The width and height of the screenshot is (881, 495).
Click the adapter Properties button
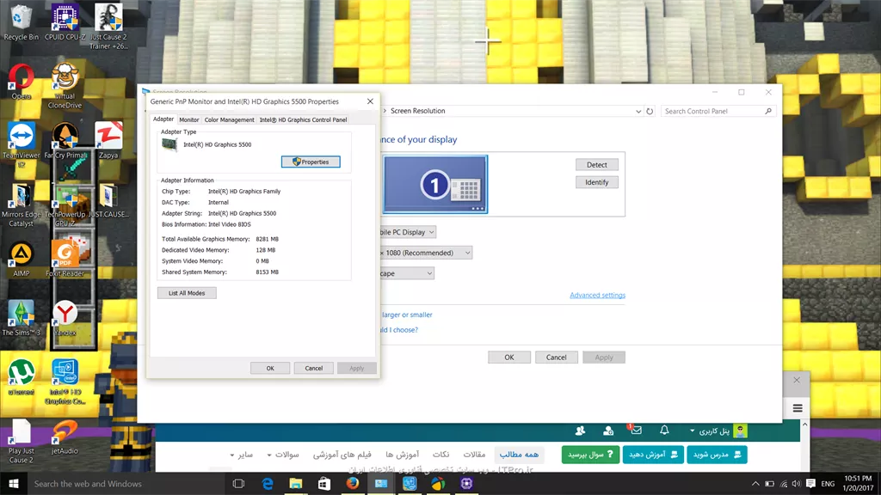coord(311,162)
